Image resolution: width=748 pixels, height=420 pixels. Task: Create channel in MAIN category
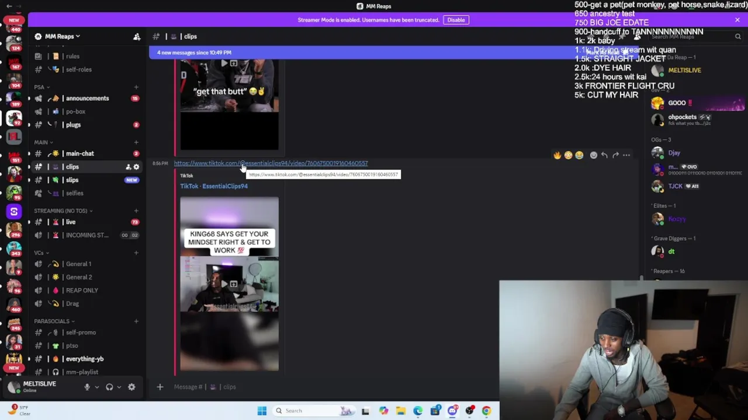click(x=136, y=142)
